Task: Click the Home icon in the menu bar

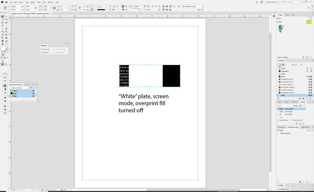Action: [6, 2]
